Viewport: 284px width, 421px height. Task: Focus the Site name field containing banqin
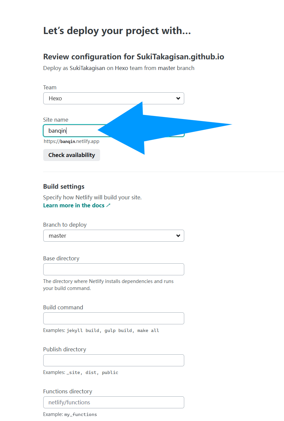113,131
